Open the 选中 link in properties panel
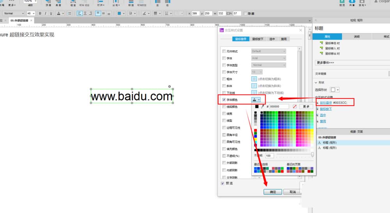The height and width of the screenshot is (213, 390). point(323,115)
